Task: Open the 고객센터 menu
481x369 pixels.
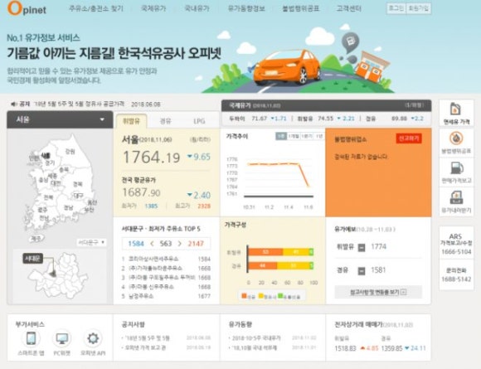Action: [348, 8]
